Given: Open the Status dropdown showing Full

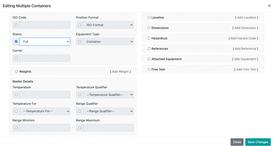Looking at the screenshot, I should click(45, 42).
